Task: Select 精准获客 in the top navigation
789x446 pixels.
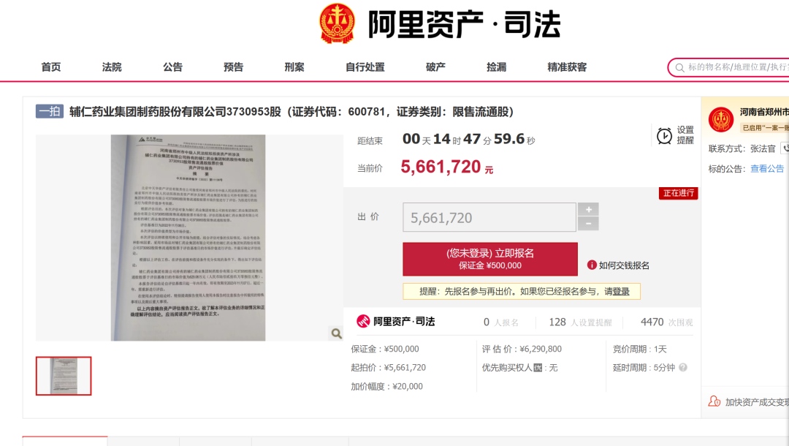Action: pyautogui.click(x=567, y=67)
